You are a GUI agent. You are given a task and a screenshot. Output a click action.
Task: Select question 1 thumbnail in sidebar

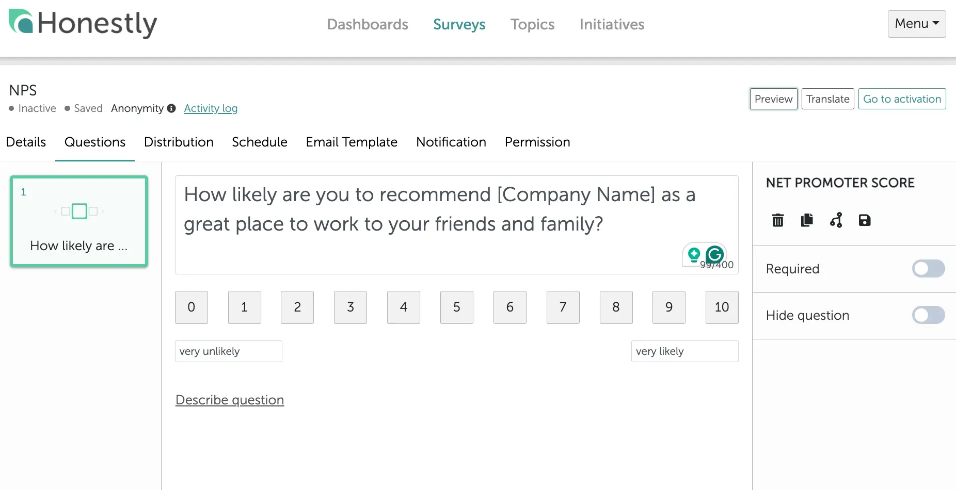[79, 221]
